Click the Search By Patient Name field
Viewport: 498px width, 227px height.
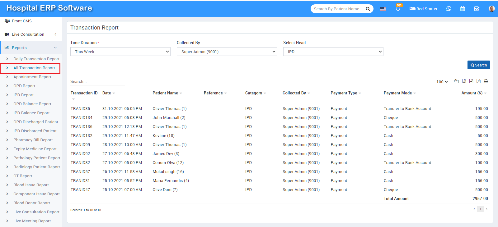337,9
